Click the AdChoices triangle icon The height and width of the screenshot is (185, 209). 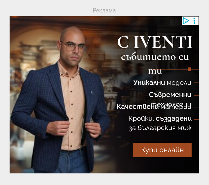[x=186, y=21]
